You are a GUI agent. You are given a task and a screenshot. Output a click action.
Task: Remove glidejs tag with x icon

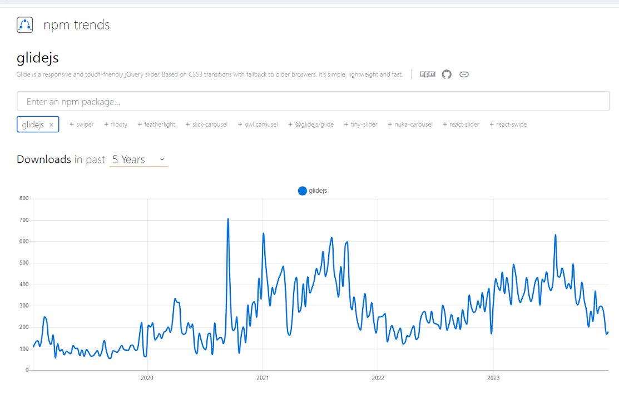click(x=52, y=125)
